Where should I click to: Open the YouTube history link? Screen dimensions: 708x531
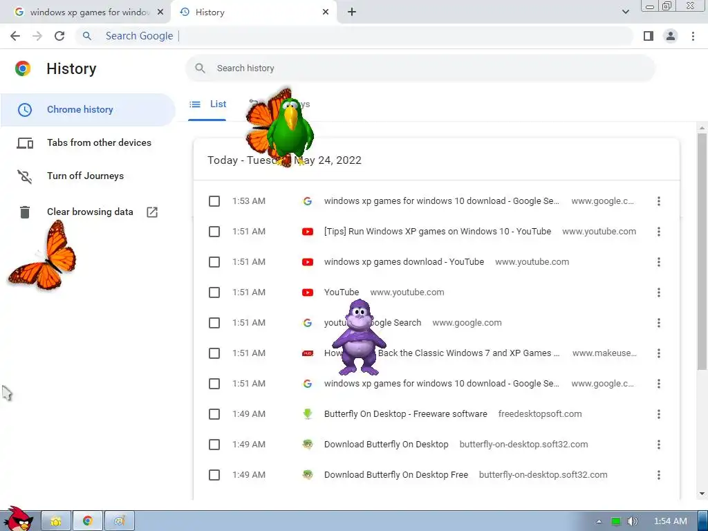tap(342, 292)
